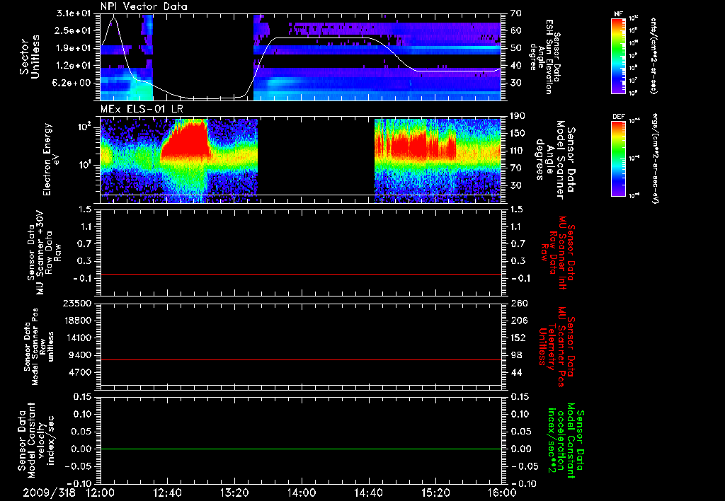Viewport: 725px width, 501px height.
Task: Click the green 'Model Constant acceleration' label
Action: point(566,439)
